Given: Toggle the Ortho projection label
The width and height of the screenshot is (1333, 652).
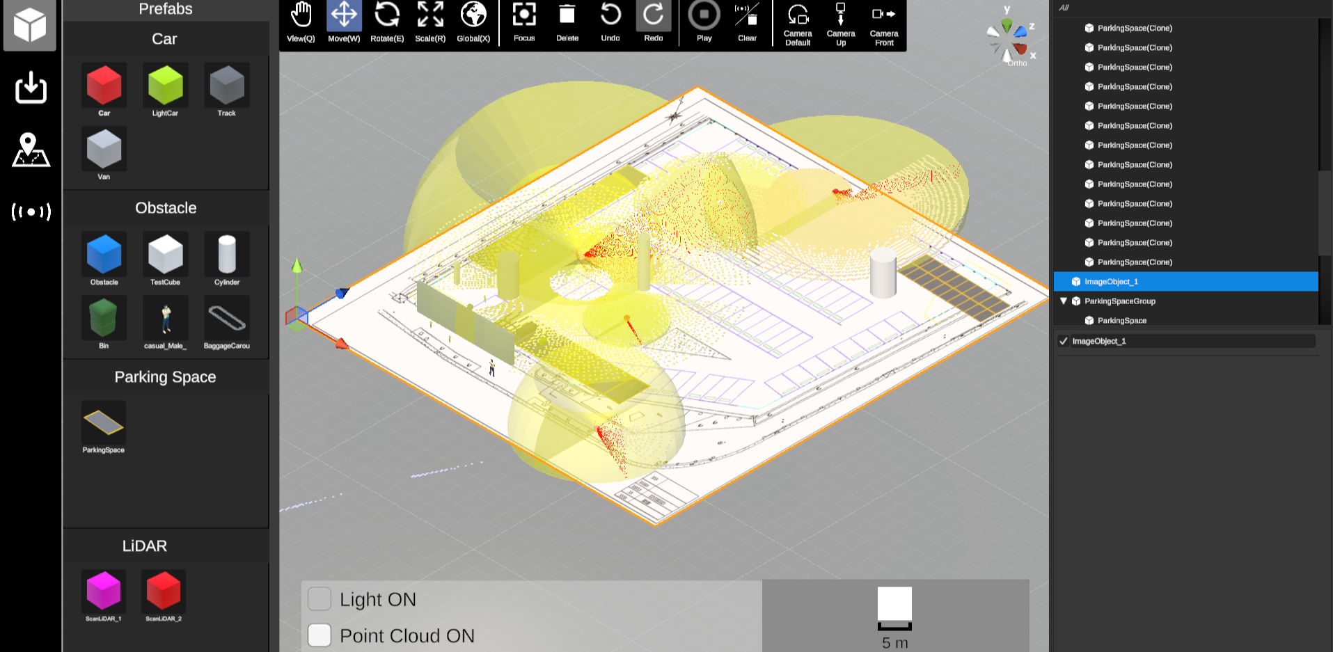Looking at the screenshot, I should tap(1017, 63).
